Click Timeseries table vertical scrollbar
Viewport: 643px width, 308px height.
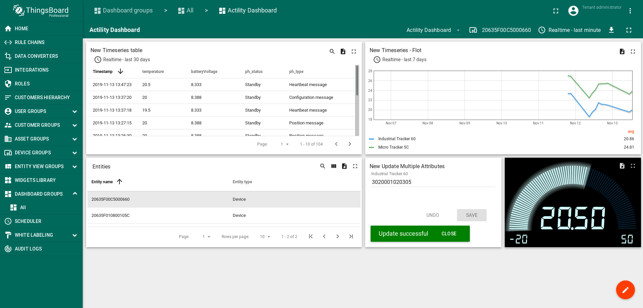(357, 80)
